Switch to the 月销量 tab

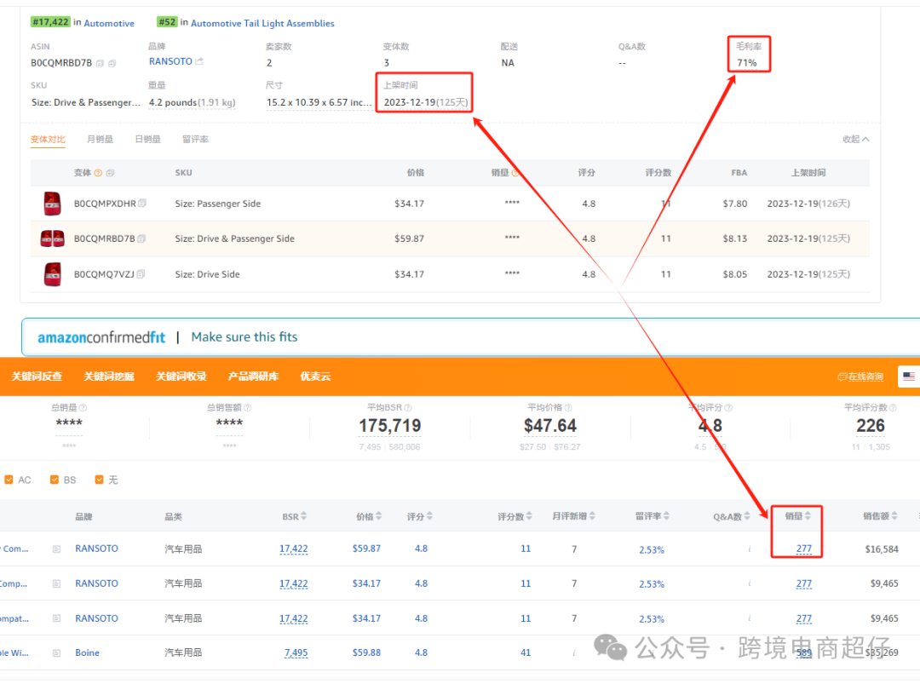100,139
